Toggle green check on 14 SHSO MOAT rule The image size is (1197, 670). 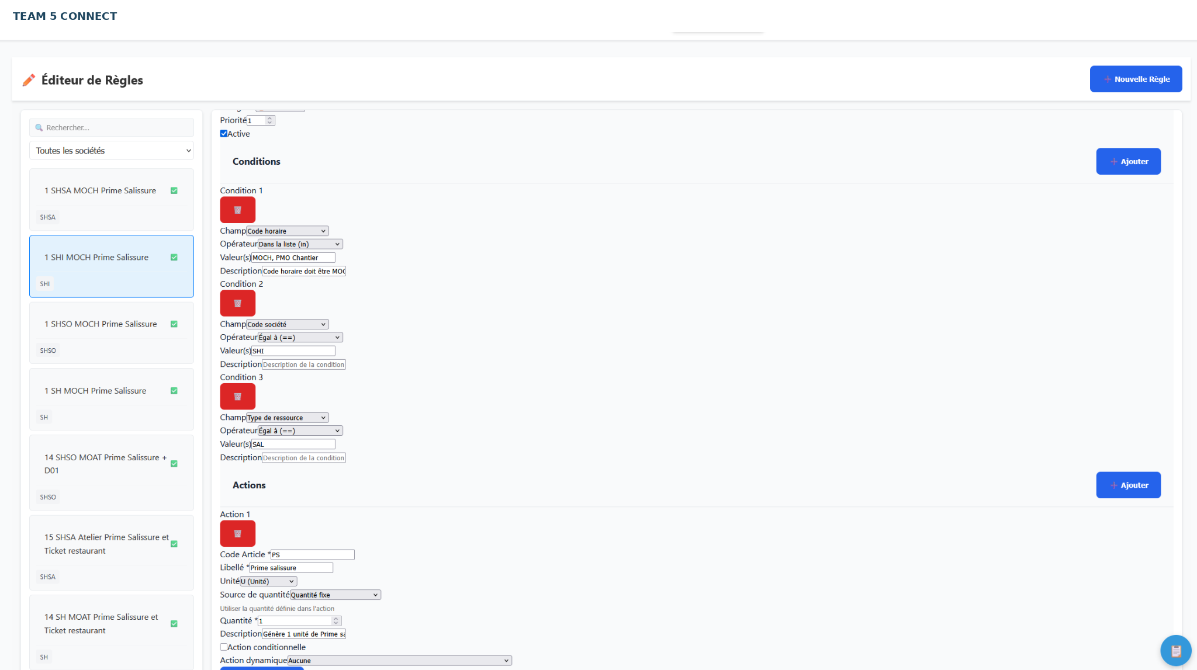click(174, 464)
